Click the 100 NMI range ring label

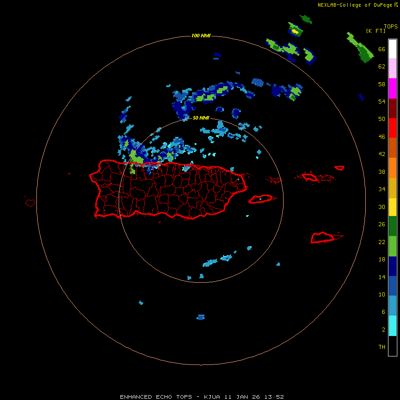click(x=201, y=36)
